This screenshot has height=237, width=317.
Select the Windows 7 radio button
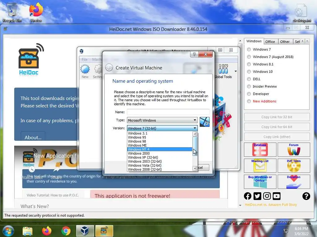click(249, 49)
